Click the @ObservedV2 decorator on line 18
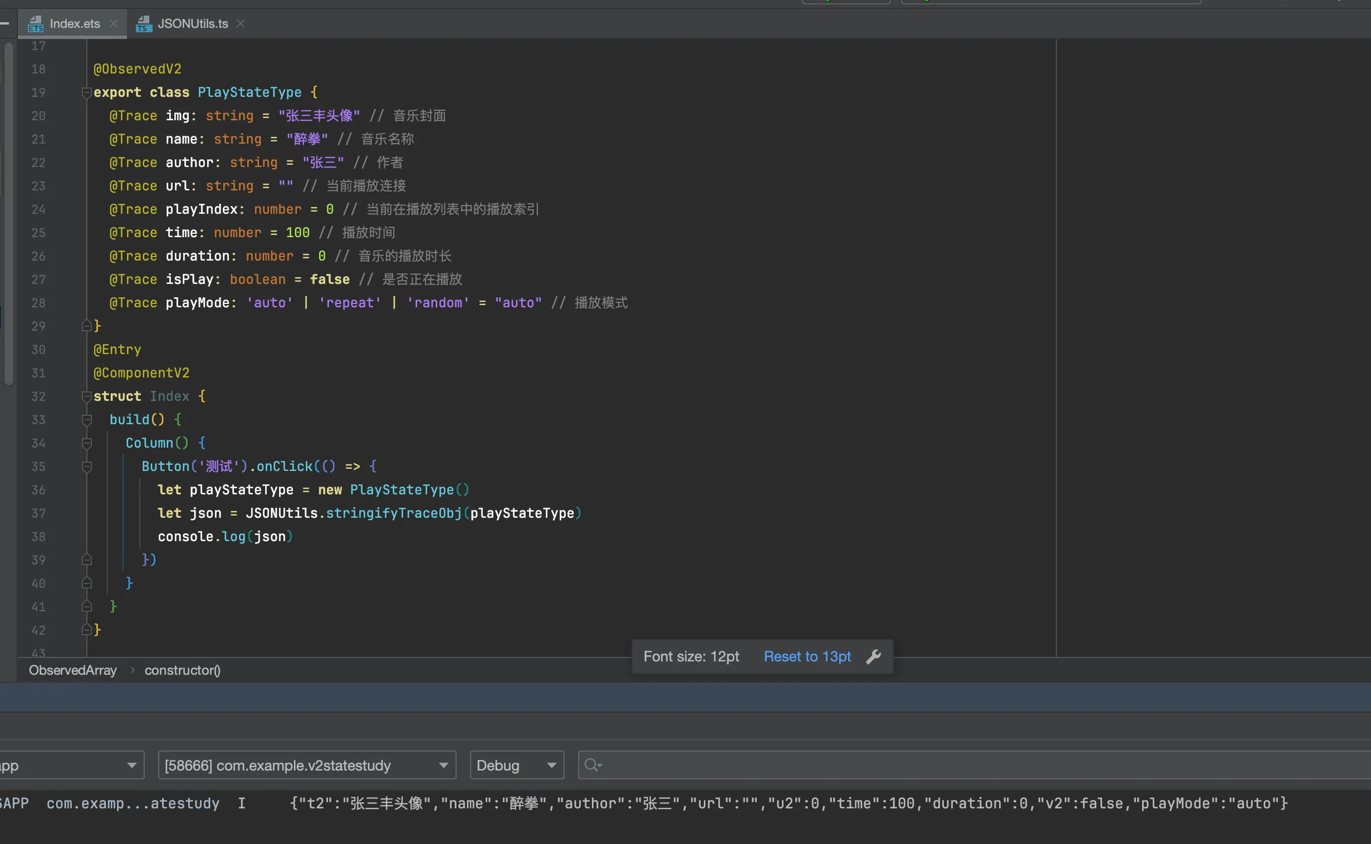The image size is (1371, 844). point(138,69)
